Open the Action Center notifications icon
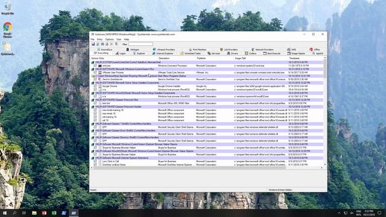The height and width of the screenshot is (217, 386). pyautogui.click(x=379, y=213)
